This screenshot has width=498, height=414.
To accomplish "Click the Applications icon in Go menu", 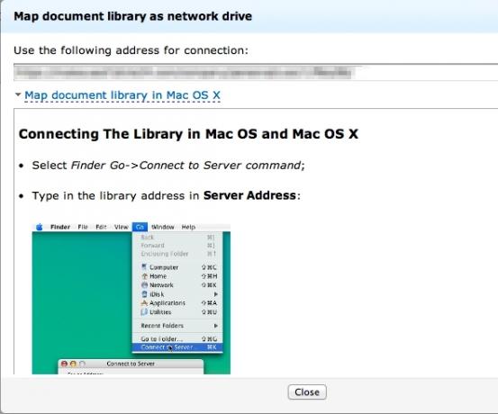I will 144,303.
